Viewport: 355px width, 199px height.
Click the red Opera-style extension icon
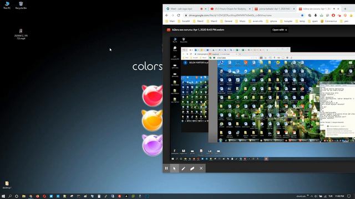click(333, 15)
